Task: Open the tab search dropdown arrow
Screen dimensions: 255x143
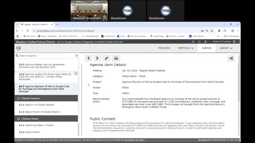Action: [17, 25]
